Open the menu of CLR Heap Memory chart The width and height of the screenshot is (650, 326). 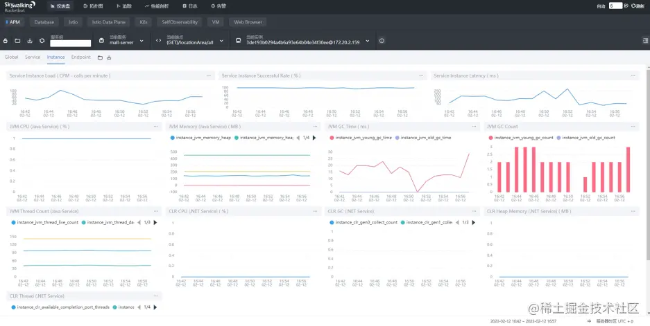633,211
